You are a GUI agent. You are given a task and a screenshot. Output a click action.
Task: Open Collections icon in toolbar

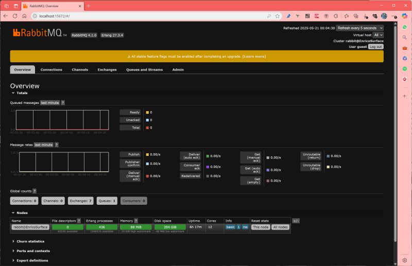point(356,16)
